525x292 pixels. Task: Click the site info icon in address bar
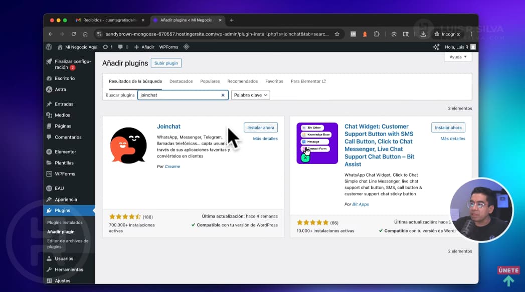[x=99, y=34]
